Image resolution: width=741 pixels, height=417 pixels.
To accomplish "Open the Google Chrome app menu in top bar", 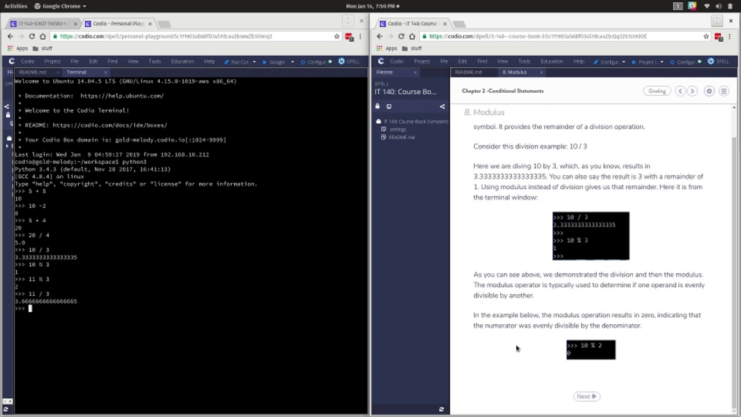I will point(60,6).
